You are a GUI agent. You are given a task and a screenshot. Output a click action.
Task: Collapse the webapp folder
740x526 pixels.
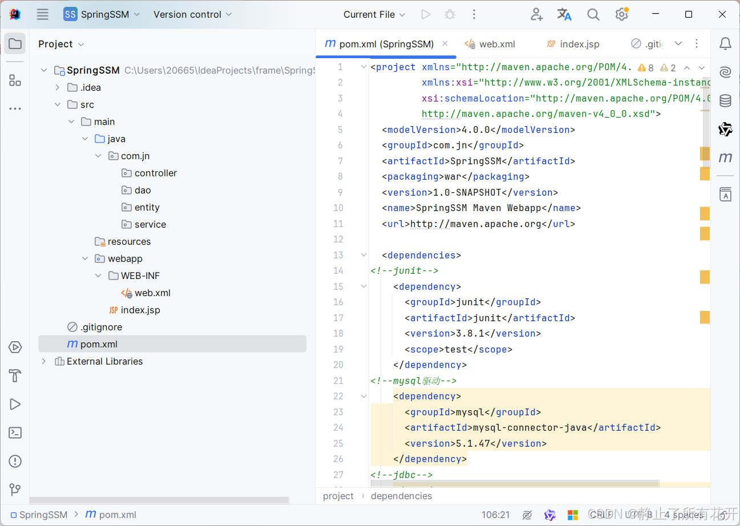click(85, 258)
